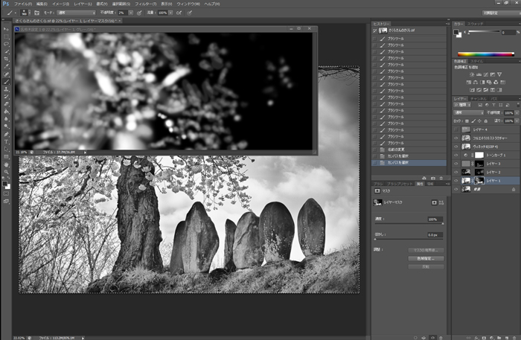The width and height of the screenshot is (521, 340).
Task: Hide the レイヤー 2 layer with its eye icon
Action: coord(457,172)
